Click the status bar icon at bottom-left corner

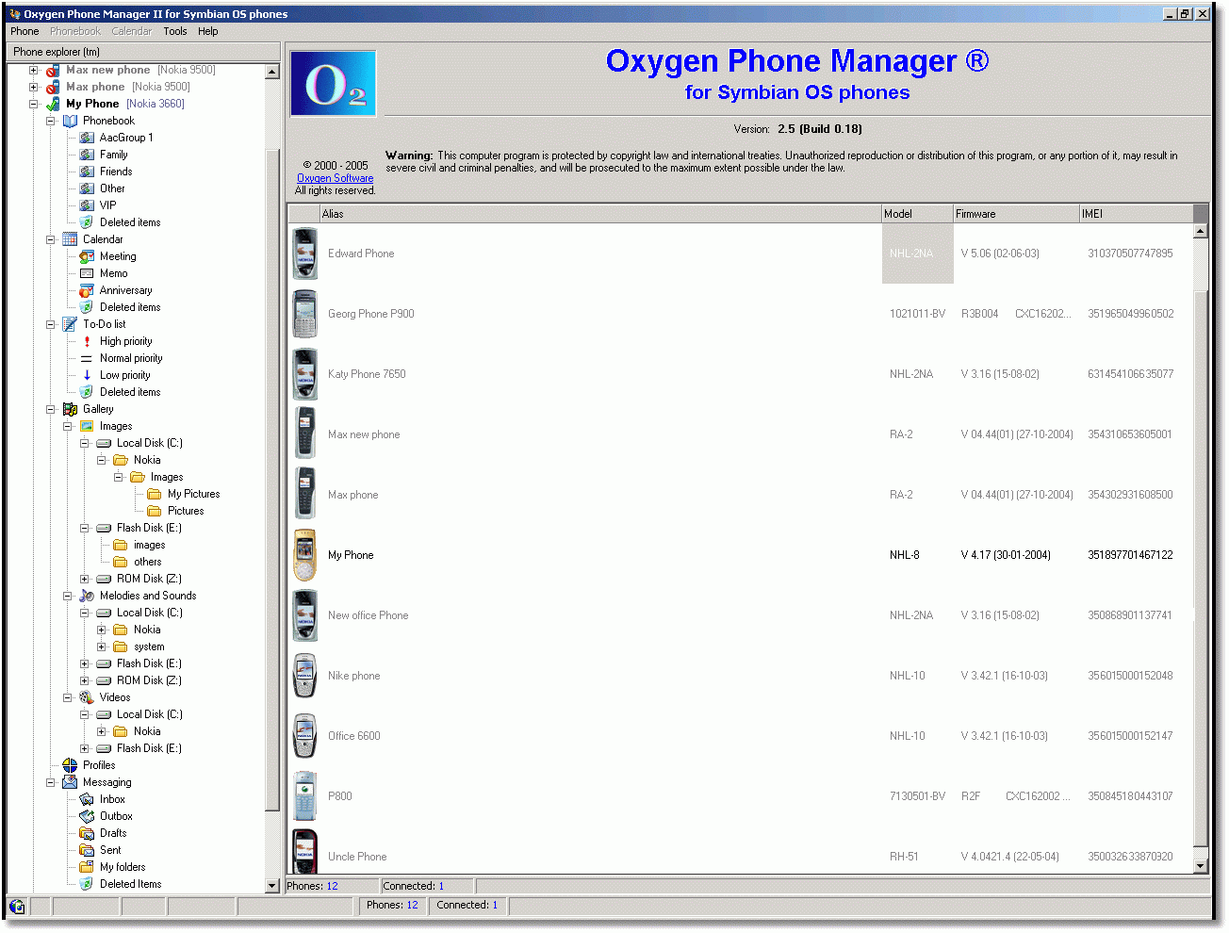pyautogui.click(x=17, y=907)
